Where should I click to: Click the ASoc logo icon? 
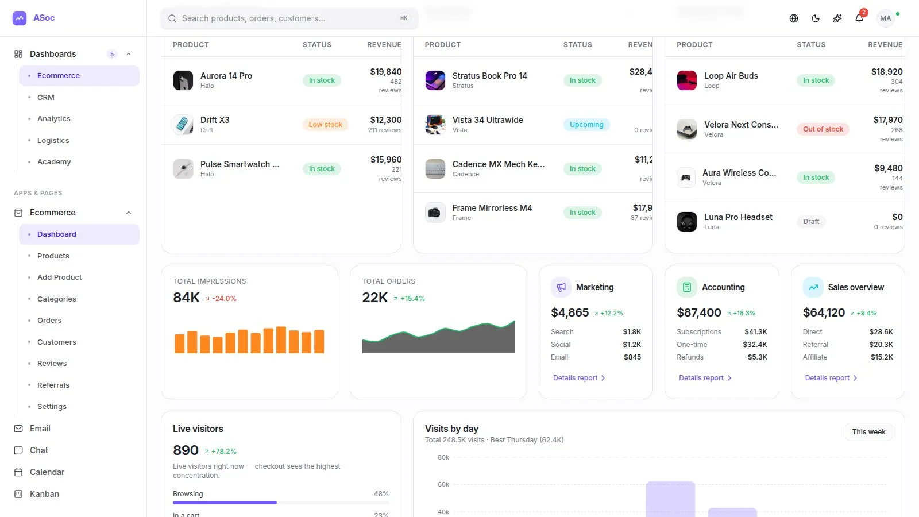pos(20,18)
